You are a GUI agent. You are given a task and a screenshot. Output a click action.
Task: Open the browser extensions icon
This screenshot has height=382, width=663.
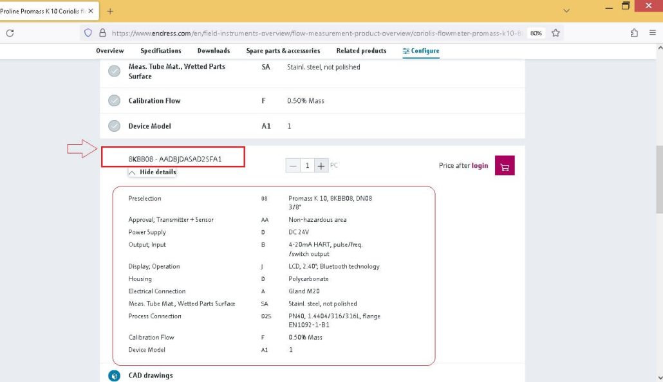point(634,33)
